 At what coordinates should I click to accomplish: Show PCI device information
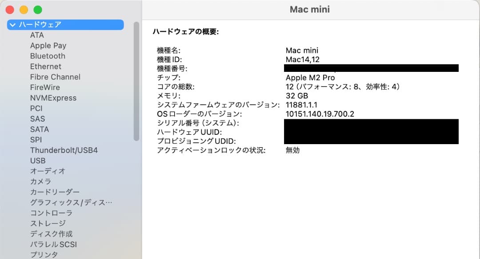tap(36, 108)
